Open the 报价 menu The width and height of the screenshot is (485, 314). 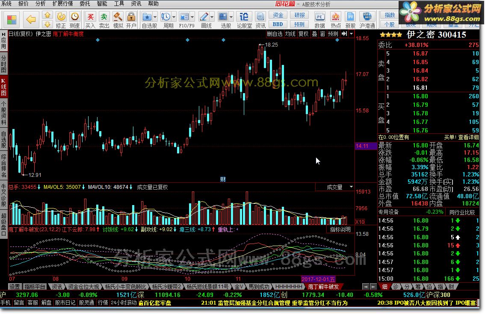click(24, 4)
